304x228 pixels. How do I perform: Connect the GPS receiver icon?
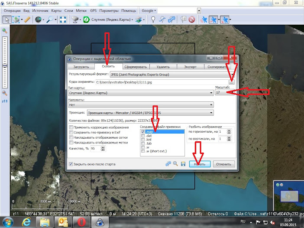pyautogui.click(x=204, y=20)
